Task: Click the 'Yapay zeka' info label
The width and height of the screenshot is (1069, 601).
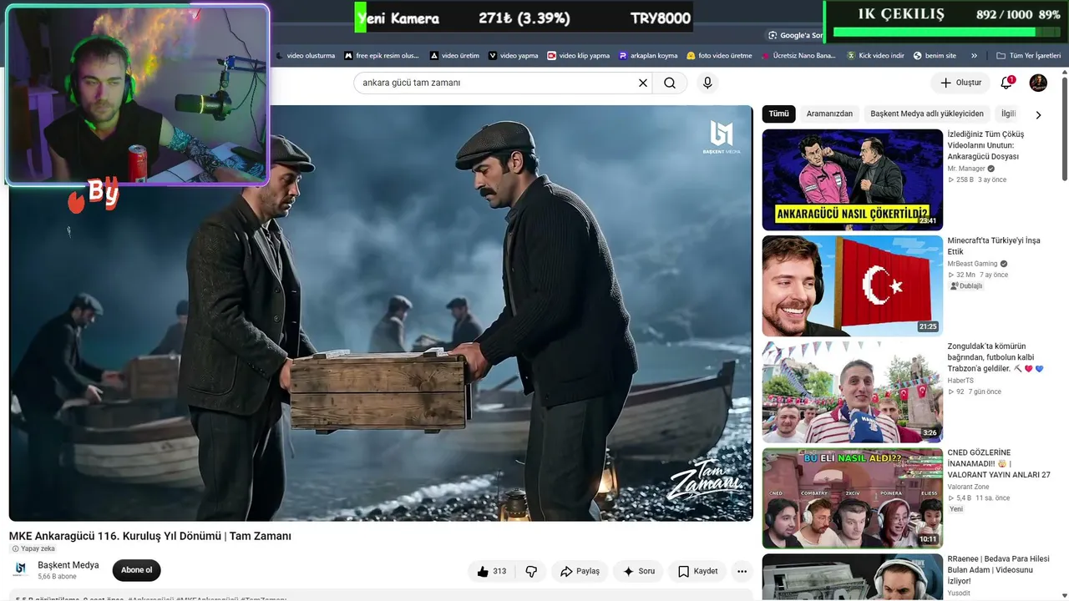Action: tap(33, 549)
